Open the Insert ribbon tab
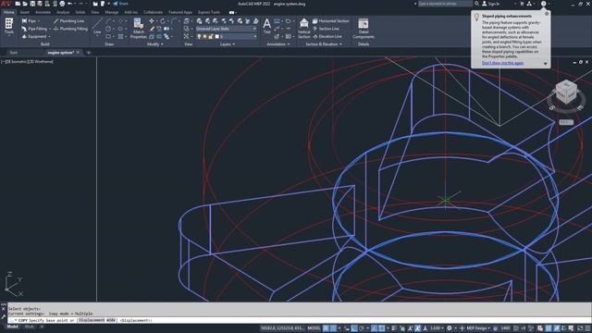This screenshot has height=333, width=592. point(25,12)
